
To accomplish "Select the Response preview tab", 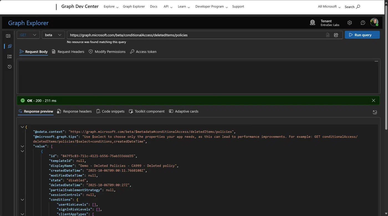I will (x=36, y=111).
